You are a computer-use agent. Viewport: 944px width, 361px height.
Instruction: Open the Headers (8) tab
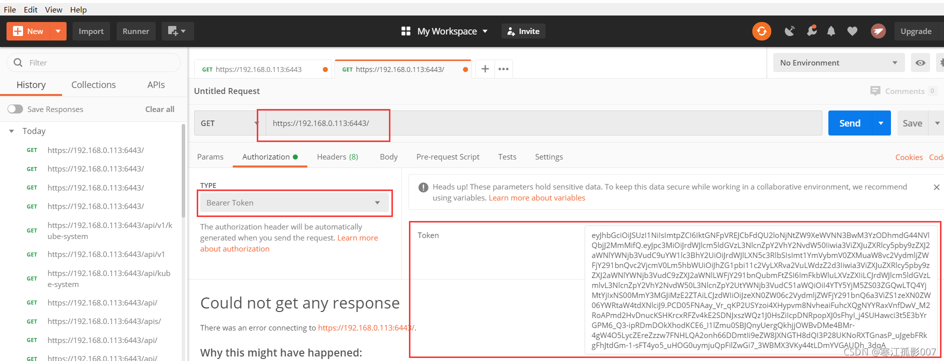click(x=337, y=157)
